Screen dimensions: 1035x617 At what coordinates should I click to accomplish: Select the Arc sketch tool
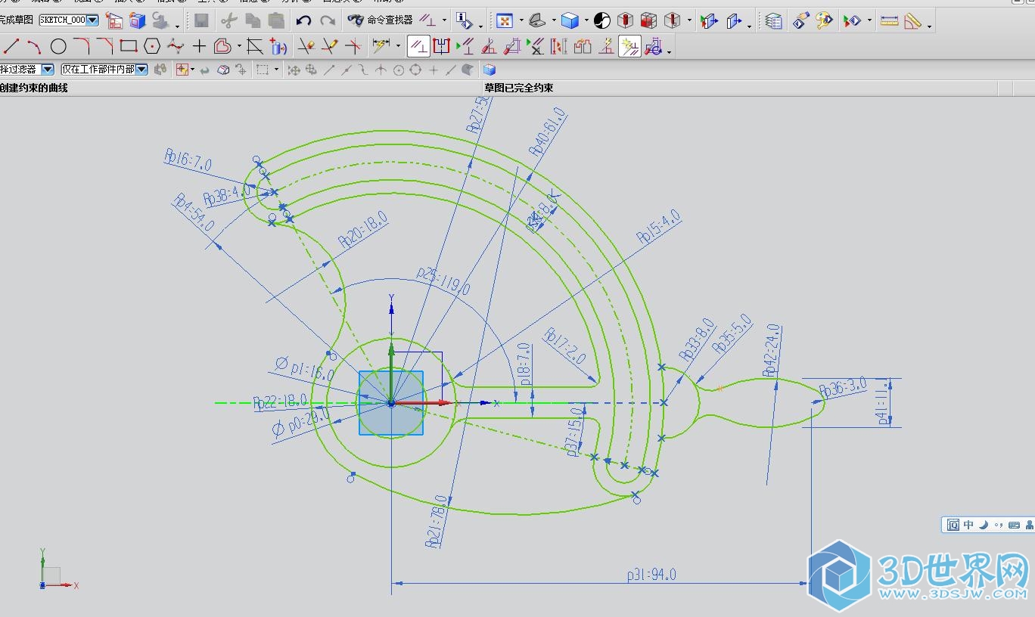[34, 46]
